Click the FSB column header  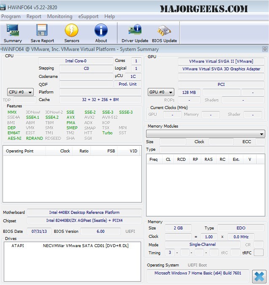point(104,151)
